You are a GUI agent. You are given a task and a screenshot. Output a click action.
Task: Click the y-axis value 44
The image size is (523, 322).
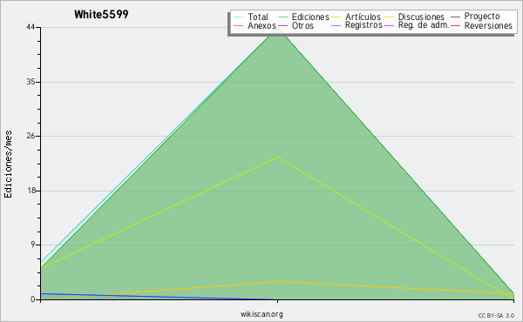pyautogui.click(x=31, y=27)
